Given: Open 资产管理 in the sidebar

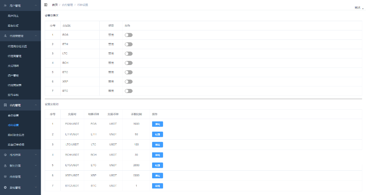Looking at the screenshot, I should click(x=13, y=76).
